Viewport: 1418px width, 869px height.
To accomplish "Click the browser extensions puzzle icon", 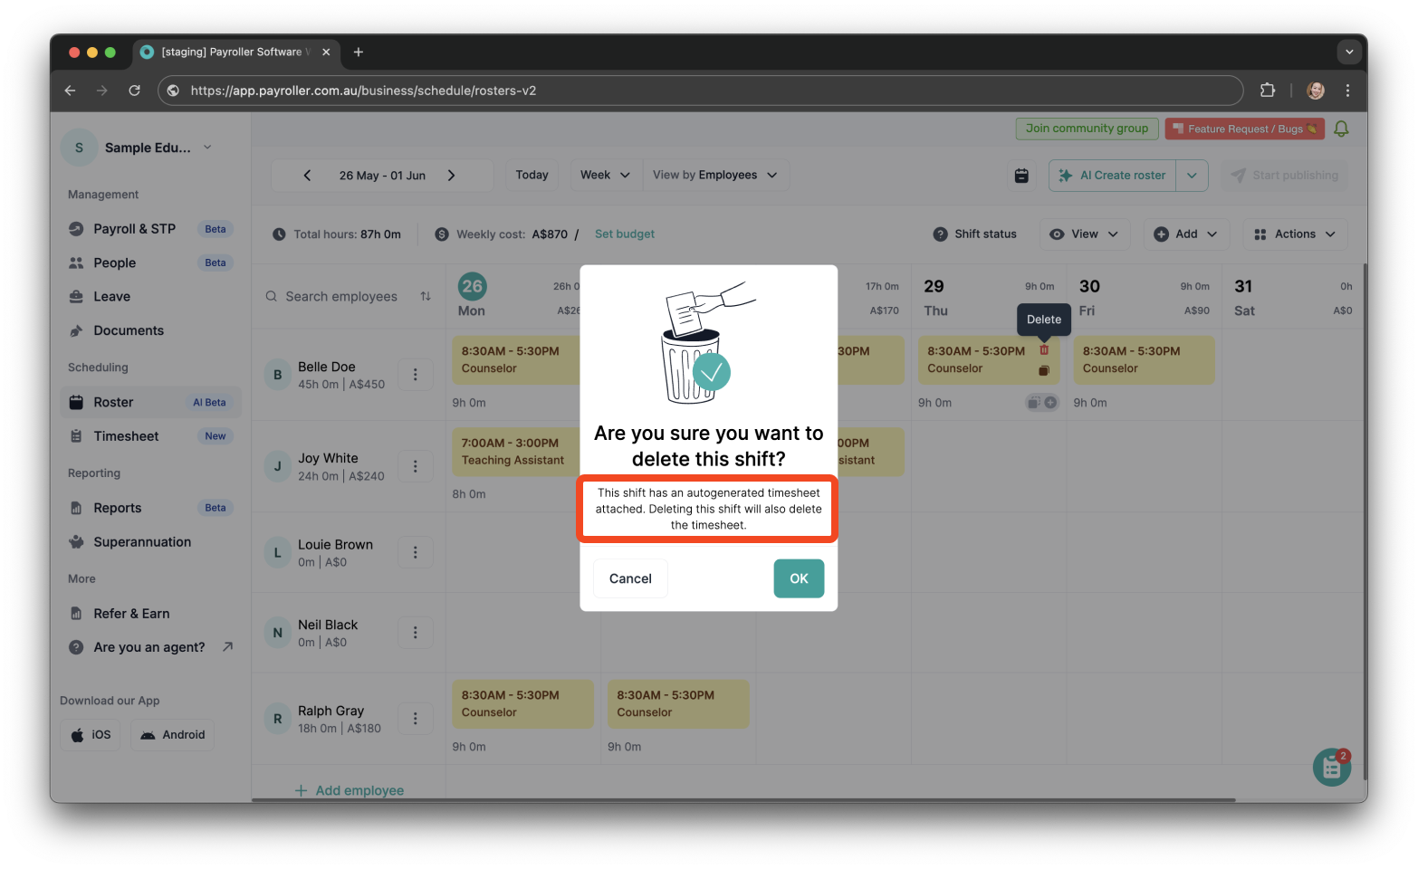I will (x=1267, y=91).
